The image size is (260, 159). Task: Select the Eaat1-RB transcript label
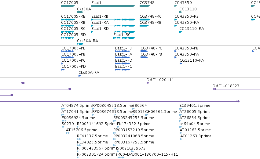100,16
